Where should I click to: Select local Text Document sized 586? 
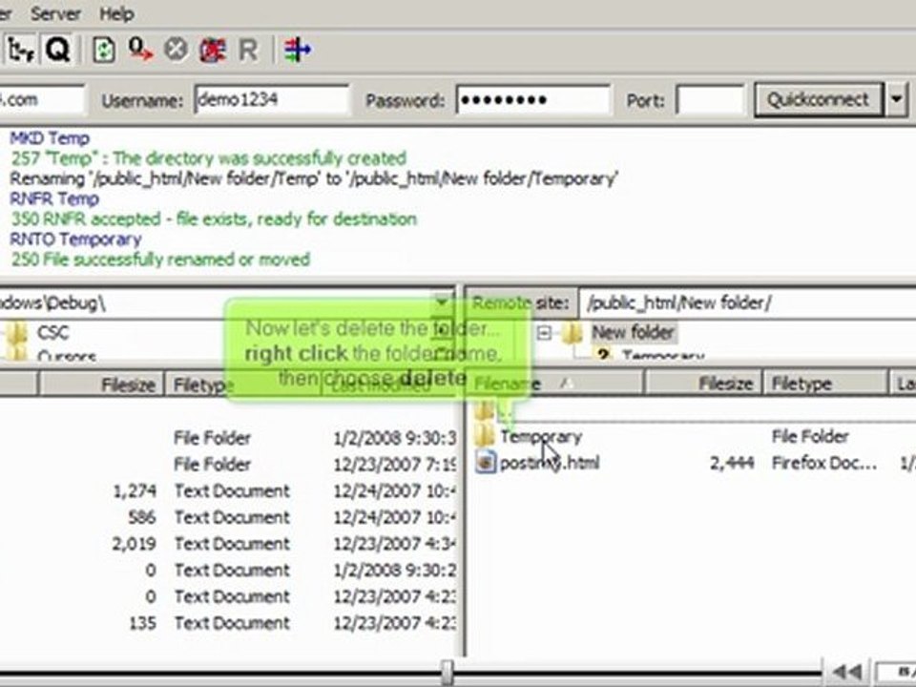tap(228, 517)
